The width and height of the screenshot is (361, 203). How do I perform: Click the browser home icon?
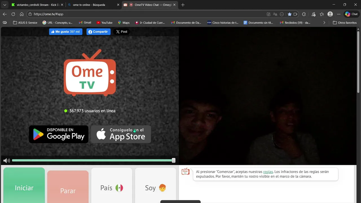click(22, 14)
